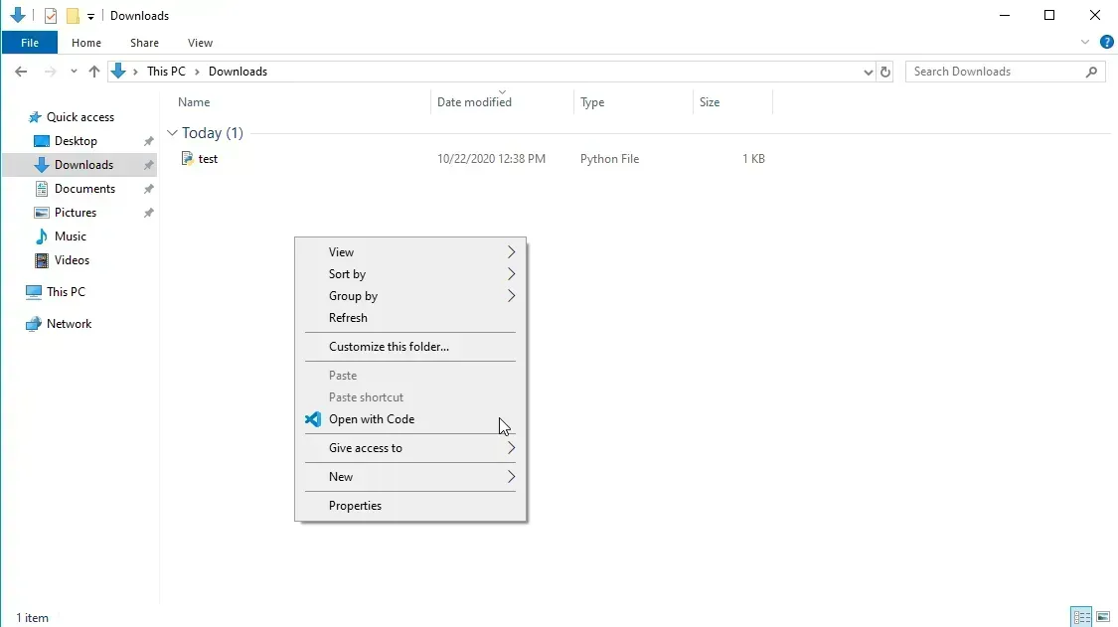The height and width of the screenshot is (627, 1118).
Task: Click the Downloads arrow icon in title bar
Action: click(x=18, y=15)
